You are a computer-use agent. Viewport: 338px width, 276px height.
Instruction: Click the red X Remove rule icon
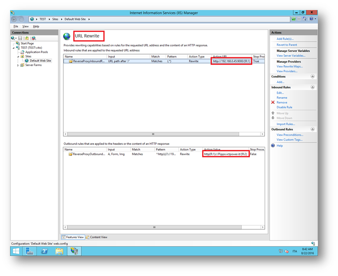coord(273,102)
